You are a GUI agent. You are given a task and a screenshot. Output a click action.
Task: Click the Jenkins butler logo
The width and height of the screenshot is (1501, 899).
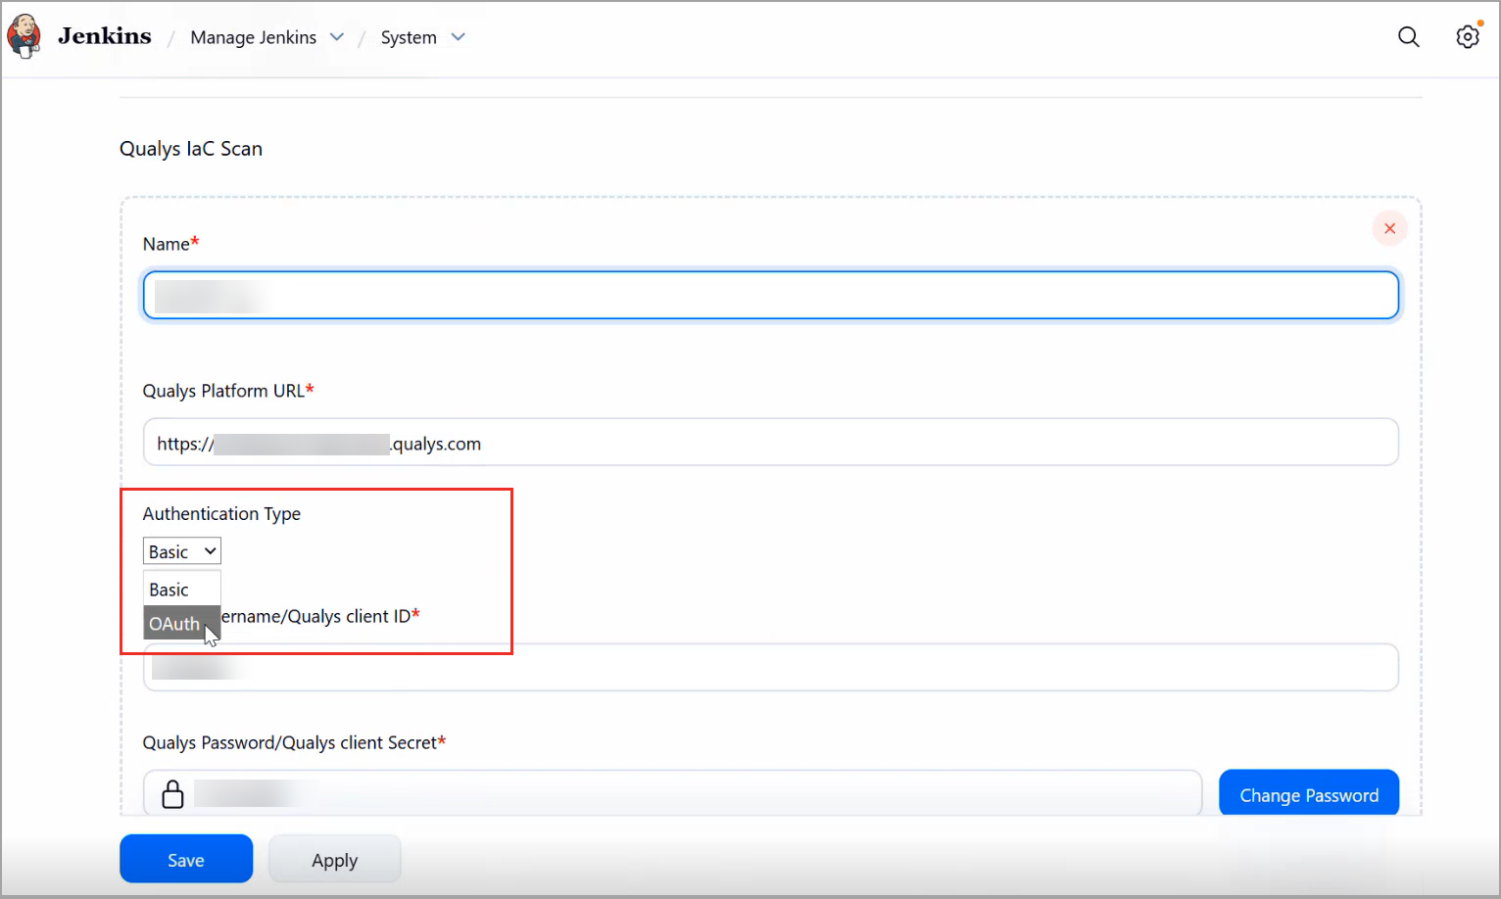pos(24,36)
